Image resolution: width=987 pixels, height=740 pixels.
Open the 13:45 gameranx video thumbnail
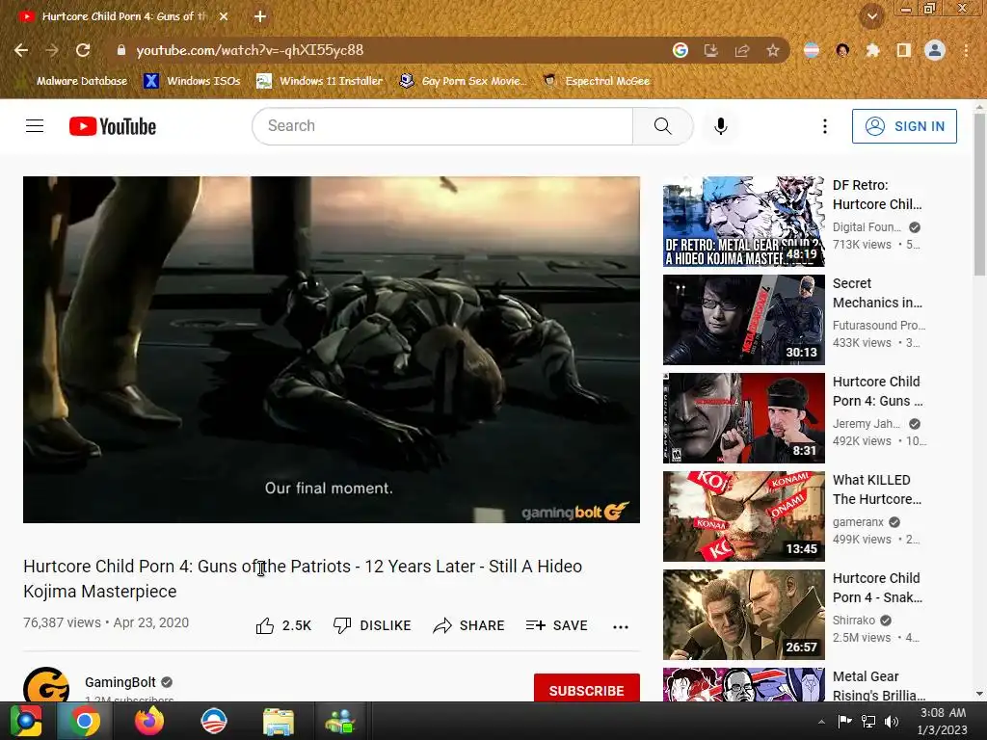(x=743, y=516)
